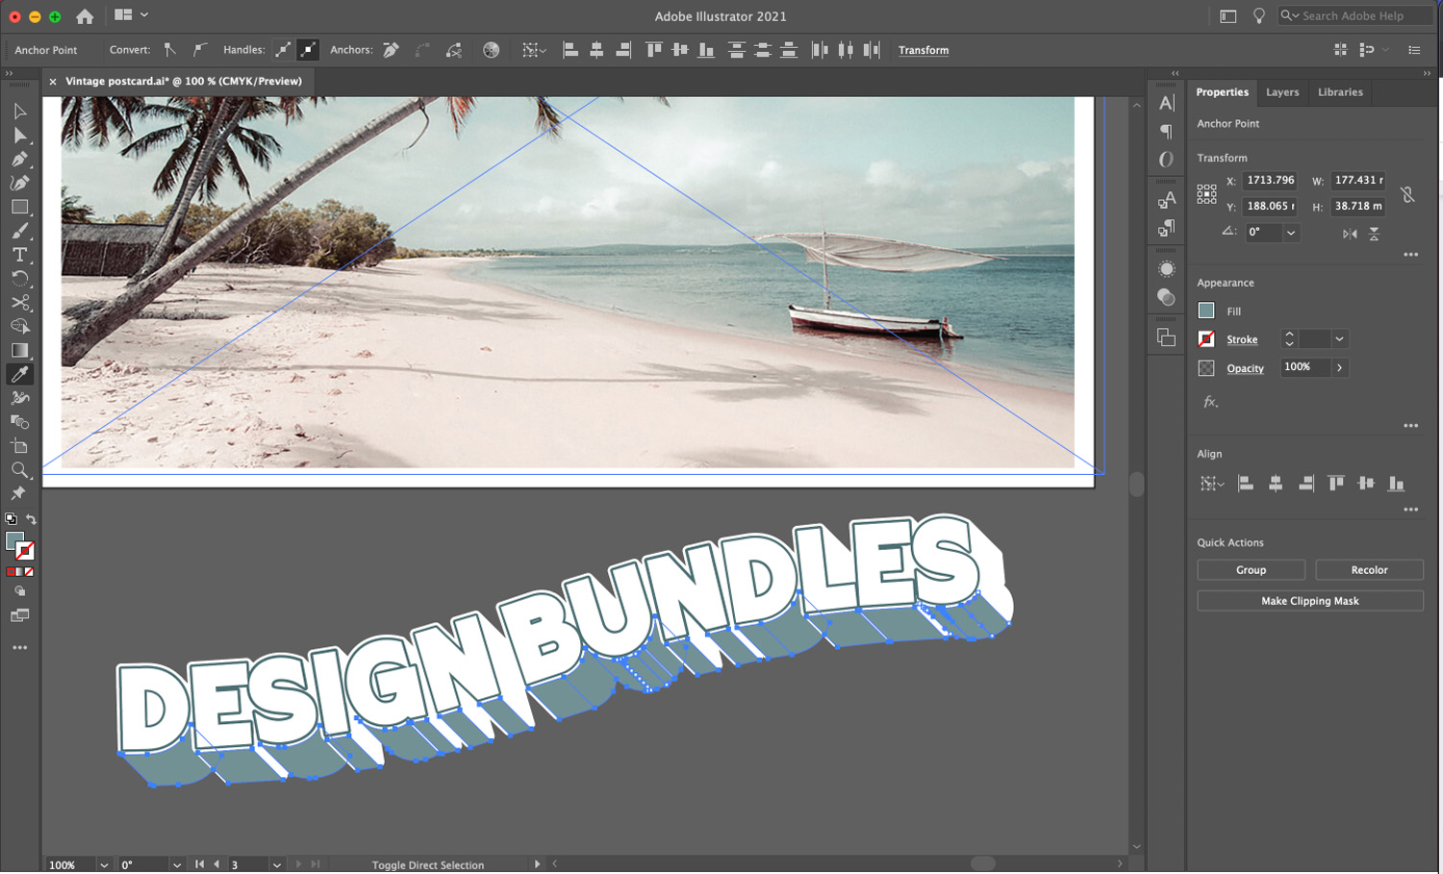The width and height of the screenshot is (1443, 874).
Task: Select the Curvature tool
Action: click(19, 183)
